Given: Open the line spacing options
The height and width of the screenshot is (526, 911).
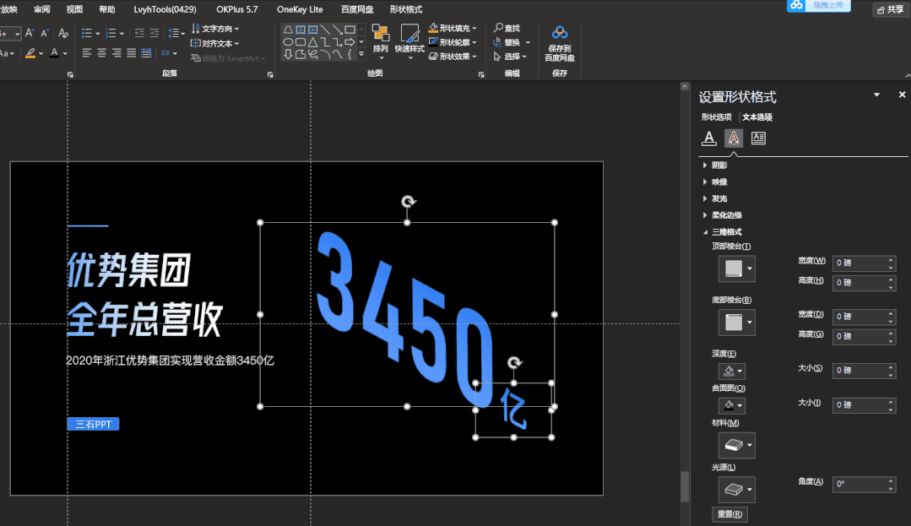Looking at the screenshot, I should pyautogui.click(x=176, y=33).
